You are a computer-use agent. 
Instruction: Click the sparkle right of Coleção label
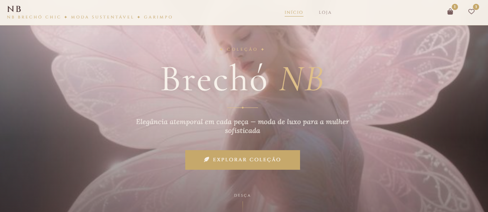(263, 50)
